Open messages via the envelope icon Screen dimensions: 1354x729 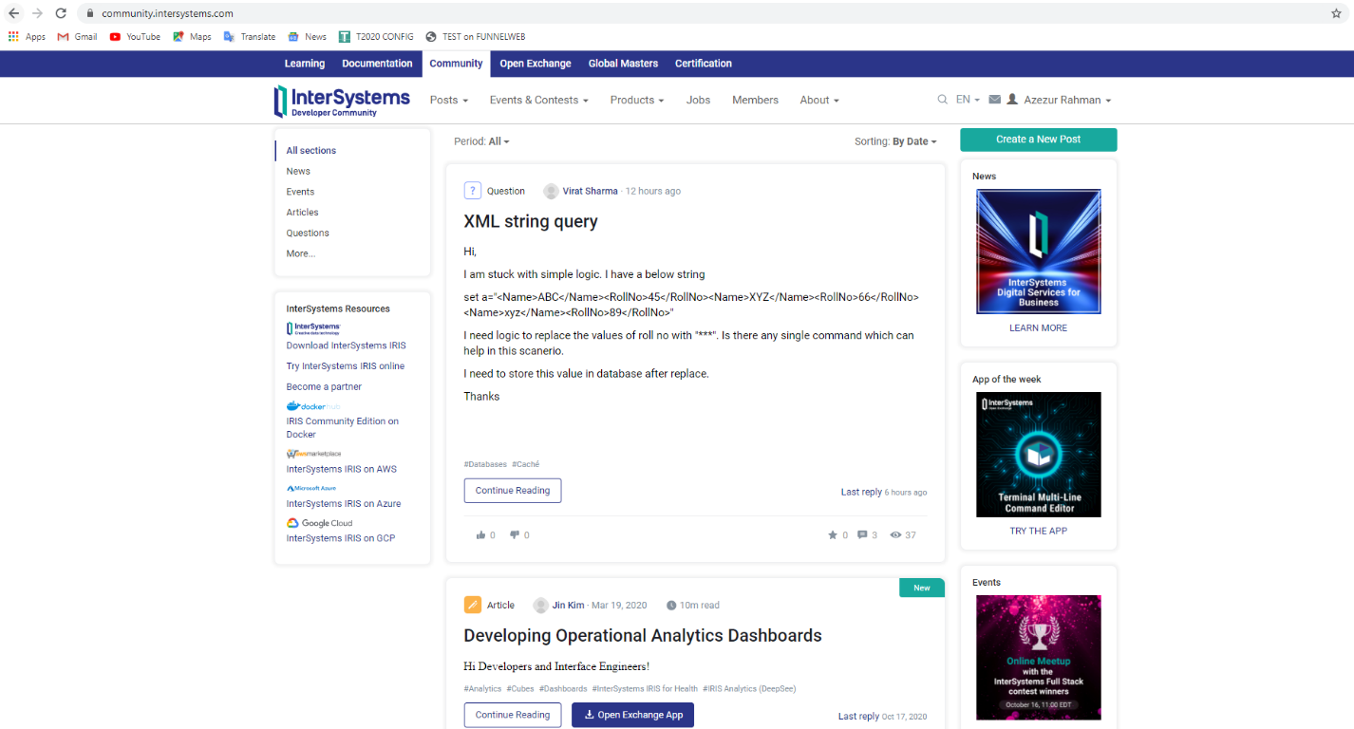coord(995,100)
